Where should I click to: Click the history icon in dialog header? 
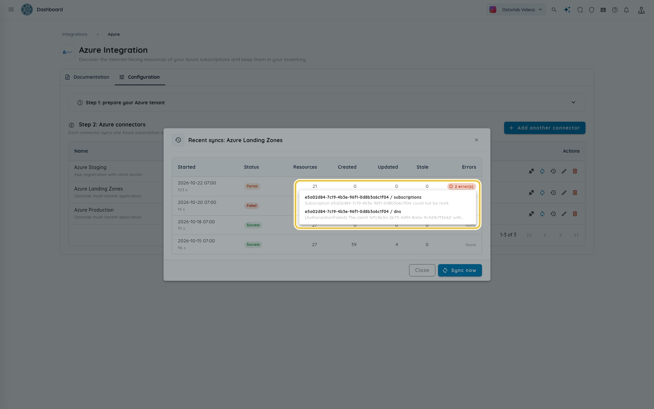tap(178, 140)
